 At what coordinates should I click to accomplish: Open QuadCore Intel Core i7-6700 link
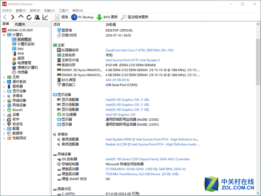pos(139,50)
